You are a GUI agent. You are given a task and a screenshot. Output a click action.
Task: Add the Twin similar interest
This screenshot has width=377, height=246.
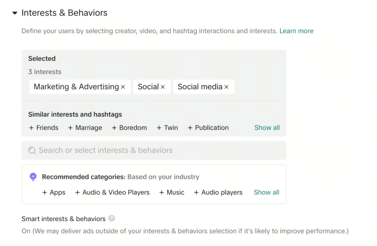(x=167, y=127)
